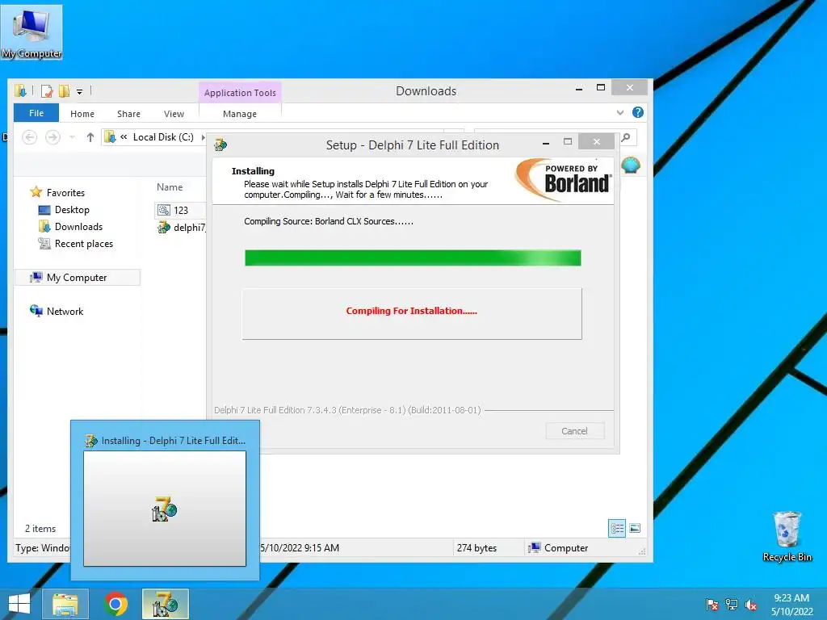827x620 pixels.
Task: Switch to the View ribbon tab
Action: click(x=174, y=113)
